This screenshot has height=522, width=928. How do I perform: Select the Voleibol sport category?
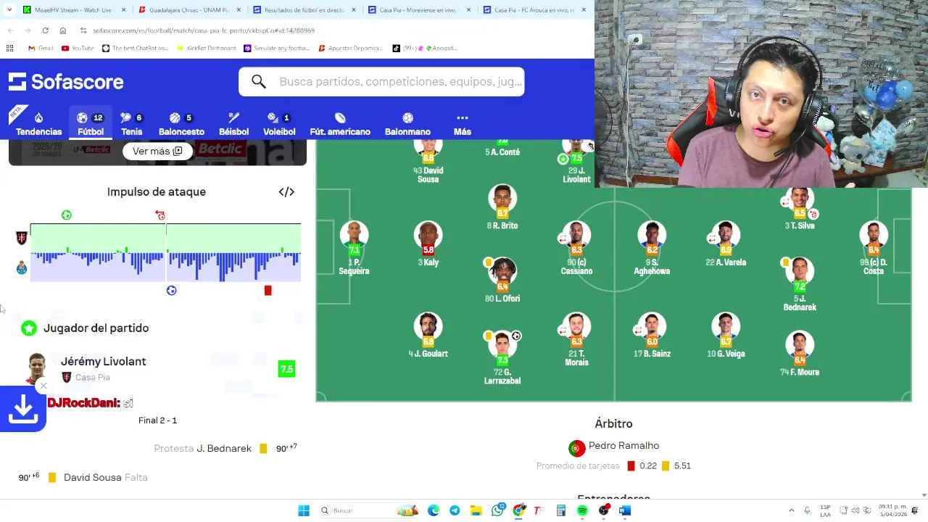279,124
